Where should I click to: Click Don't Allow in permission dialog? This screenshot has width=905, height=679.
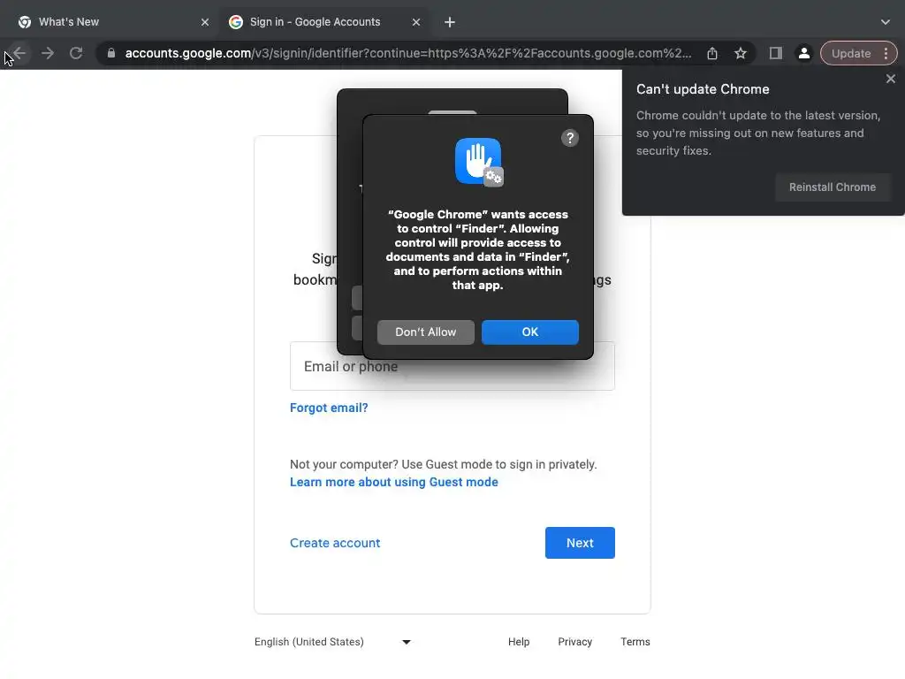coord(426,332)
